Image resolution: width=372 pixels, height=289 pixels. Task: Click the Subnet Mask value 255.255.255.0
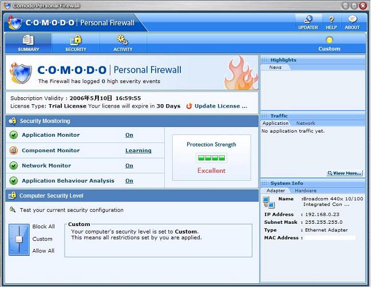click(x=325, y=223)
